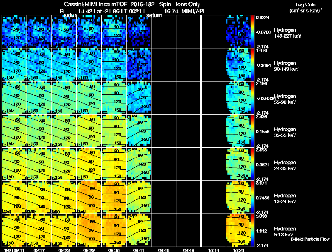The width and height of the screenshot is (332, 252).
Task: Click the 15:14 time axis label
Action: click(x=213, y=250)
